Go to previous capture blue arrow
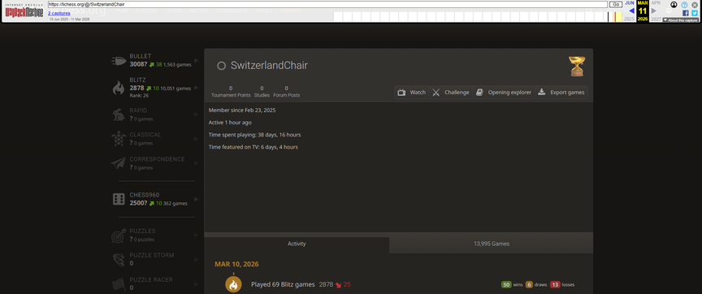 [x=630, y=11]
